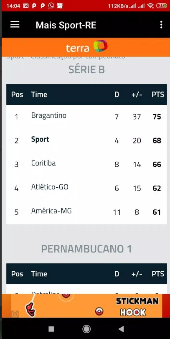Tap Bragantino's 75 points value
Screen dimensions: 170x339
157,117
